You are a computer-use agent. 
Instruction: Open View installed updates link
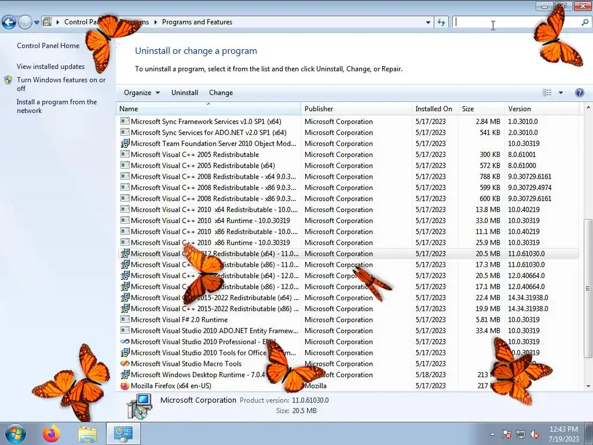click(51, 67)
